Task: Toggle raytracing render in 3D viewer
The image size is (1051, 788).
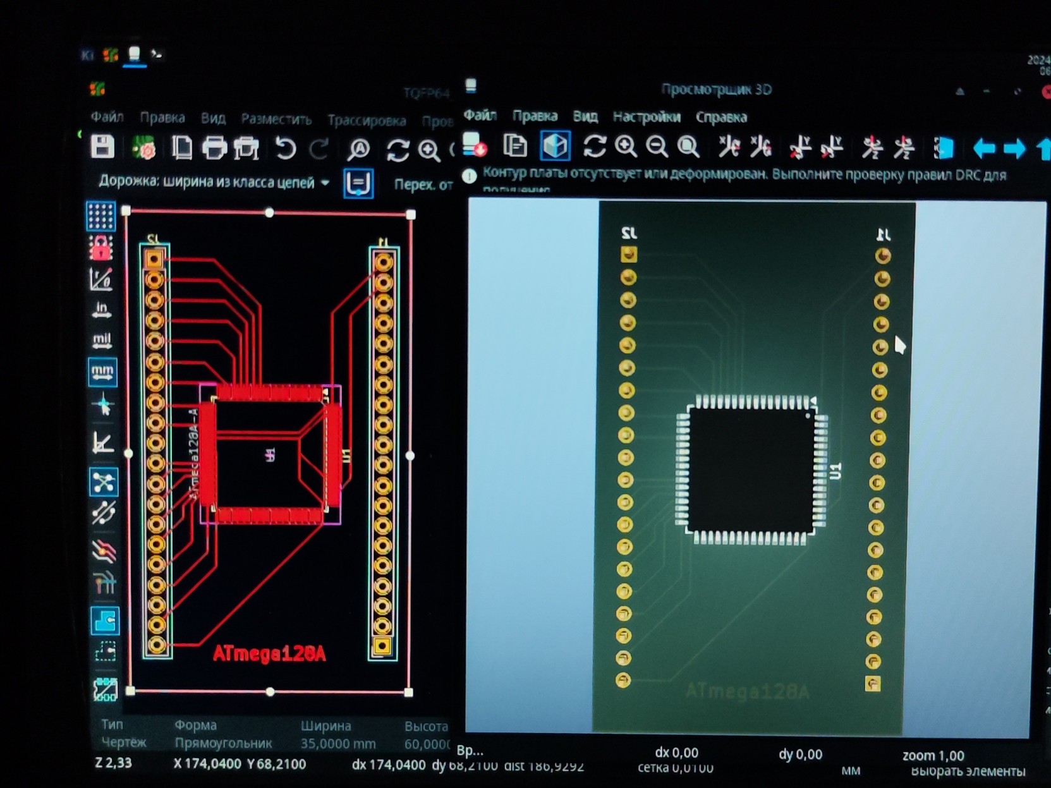Action: pos(555,146)
